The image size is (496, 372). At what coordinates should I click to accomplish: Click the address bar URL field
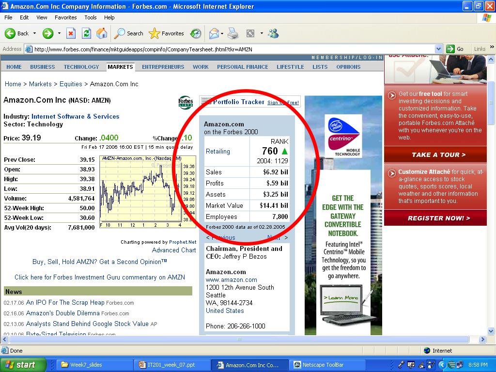[x=234, y=49]
